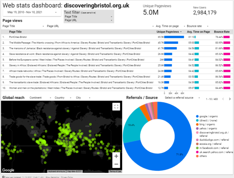Screen dimensions: 234x178
Task: Click the Show Sampling footer link
Action: (52, 177)
